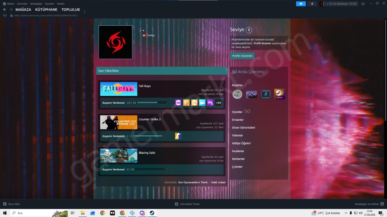387x217 pixels.
Task: Open the Videolar link
Action: pos(237,135)
